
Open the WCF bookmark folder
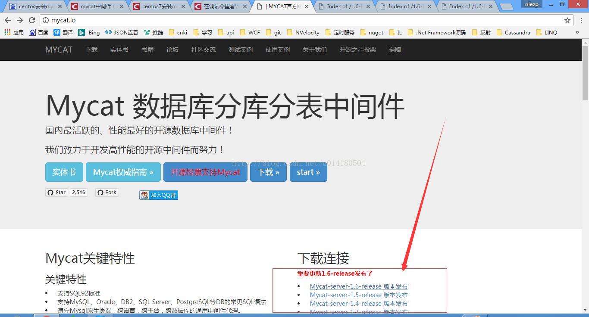(250, 32)
